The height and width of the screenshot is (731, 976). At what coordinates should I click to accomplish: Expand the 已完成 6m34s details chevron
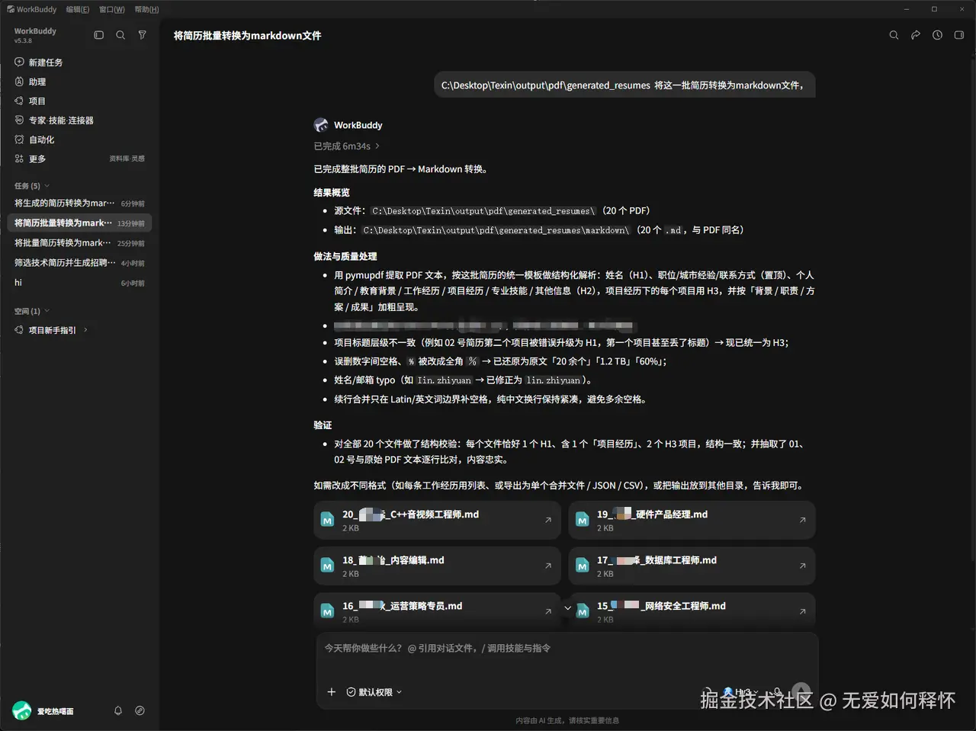pyautogui.click(x=377, y=146)
